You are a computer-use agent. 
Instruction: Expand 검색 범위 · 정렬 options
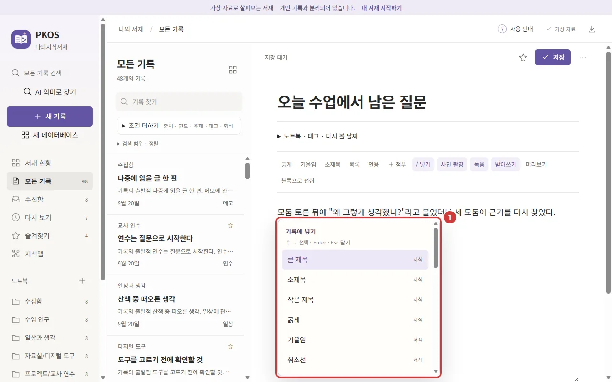coord(138,143)
